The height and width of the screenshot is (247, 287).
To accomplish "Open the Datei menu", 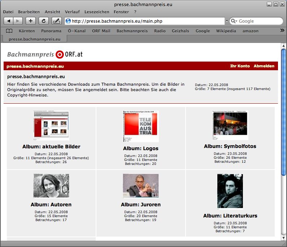I will point(8,12).
